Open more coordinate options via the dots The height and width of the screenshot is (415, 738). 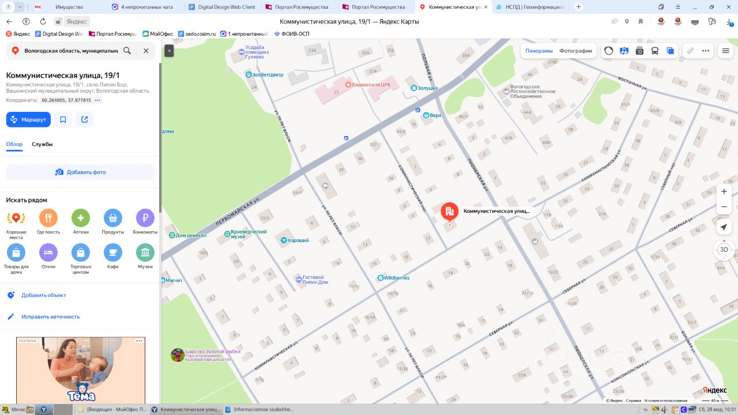click(x=97, y=100)
